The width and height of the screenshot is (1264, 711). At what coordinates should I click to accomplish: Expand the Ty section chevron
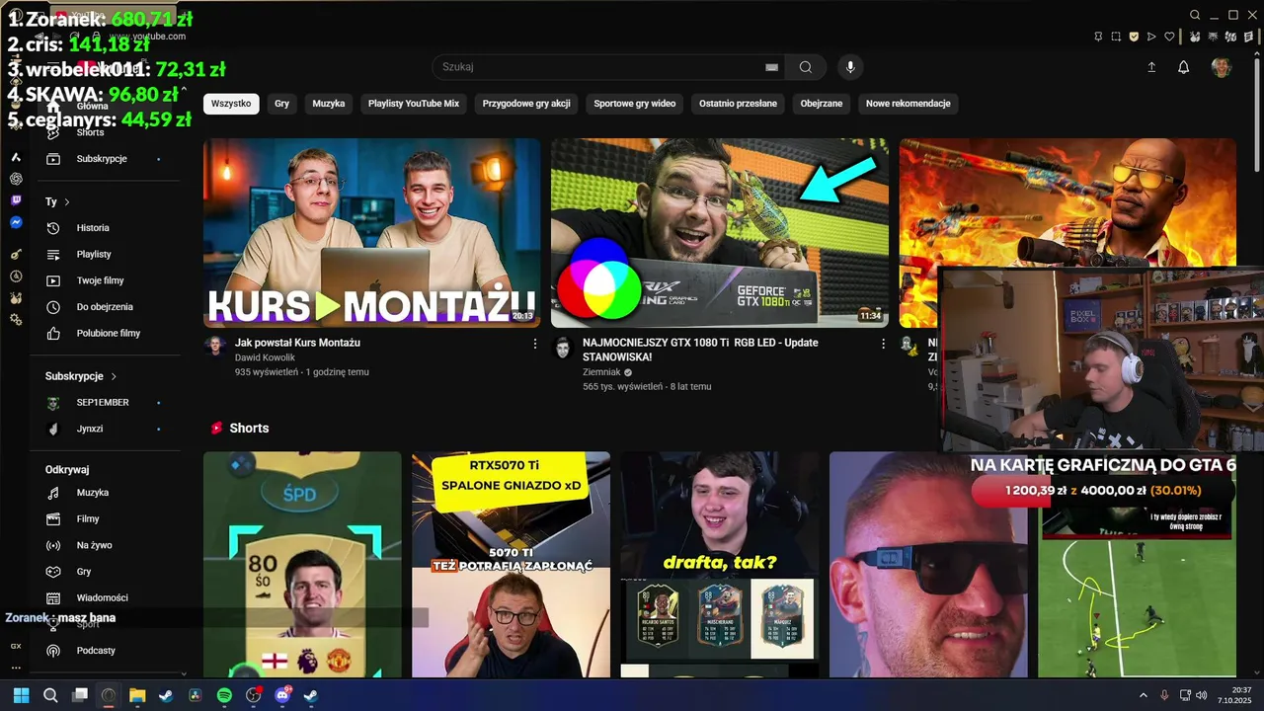tap(67, 201)
